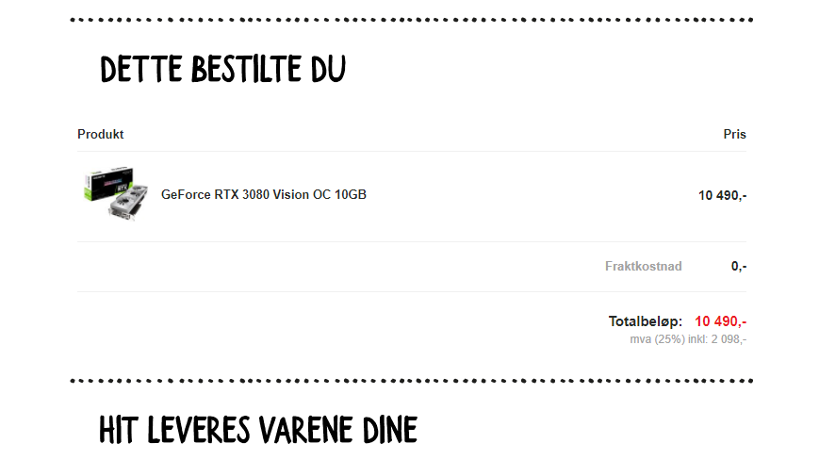Click the product price 10 490,-

(722, 195)
